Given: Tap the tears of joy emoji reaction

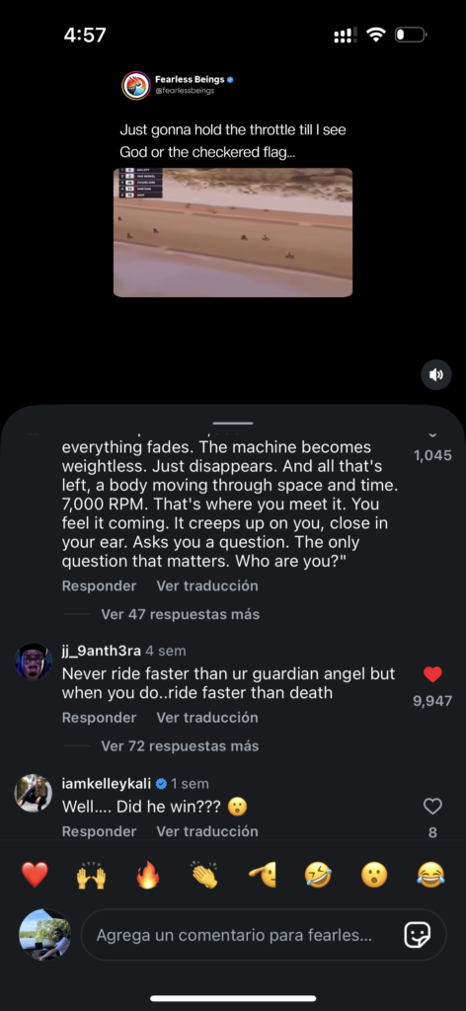Looking at the screenshot, I should point(430,875).
